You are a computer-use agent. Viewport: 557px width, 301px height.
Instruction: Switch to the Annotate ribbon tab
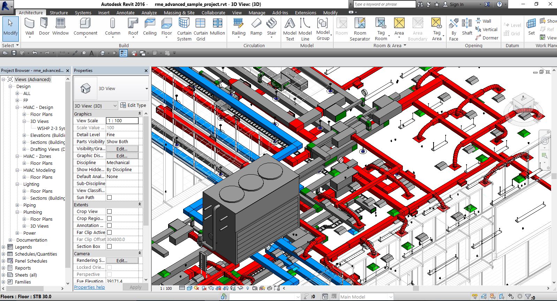point(125,13)
